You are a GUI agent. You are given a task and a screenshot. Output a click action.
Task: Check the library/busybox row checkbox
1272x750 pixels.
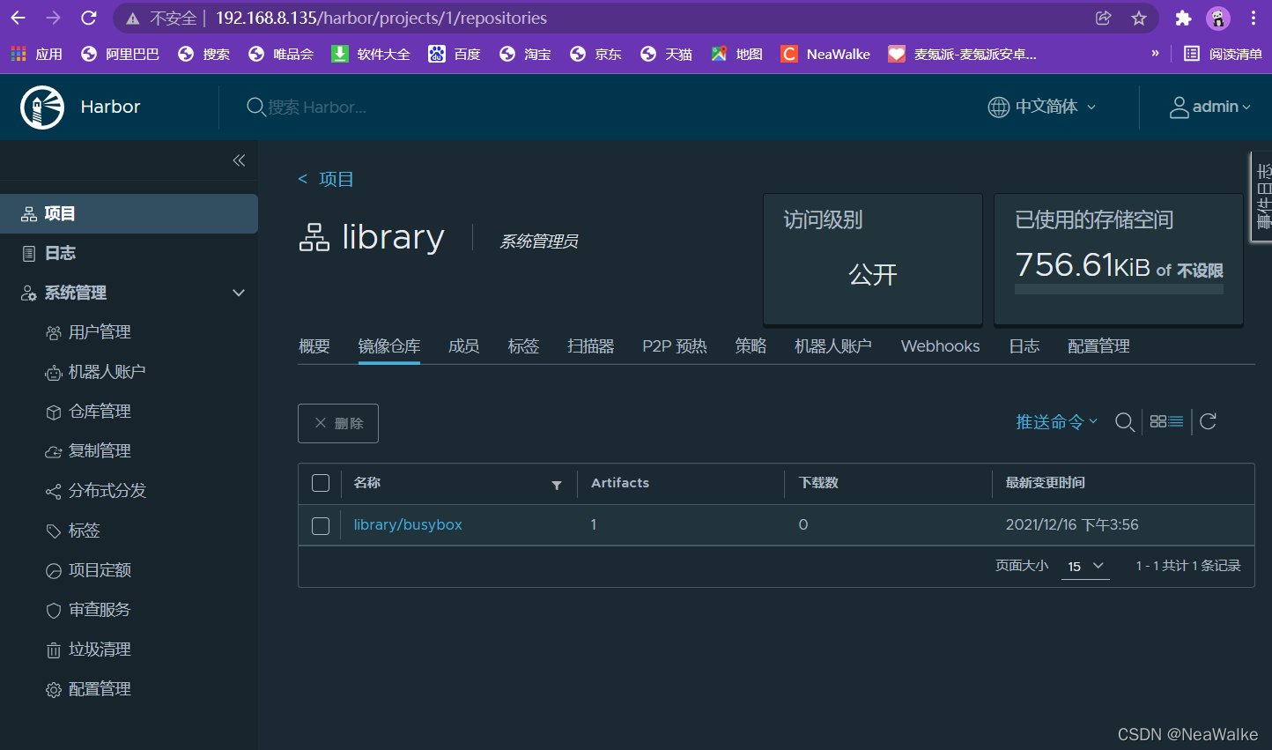tap(321, 525)
